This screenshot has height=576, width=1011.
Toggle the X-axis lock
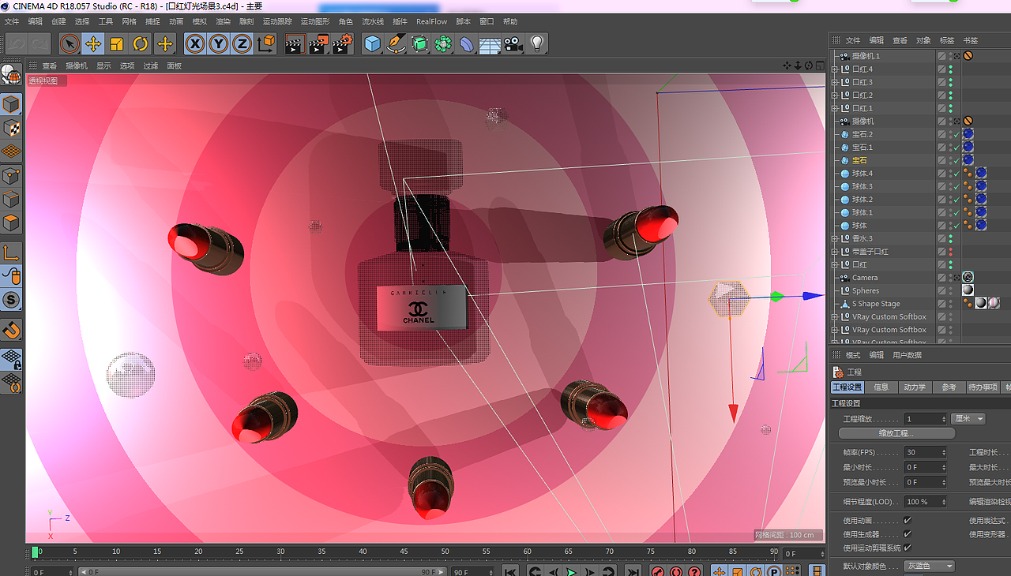coord(195,43)
